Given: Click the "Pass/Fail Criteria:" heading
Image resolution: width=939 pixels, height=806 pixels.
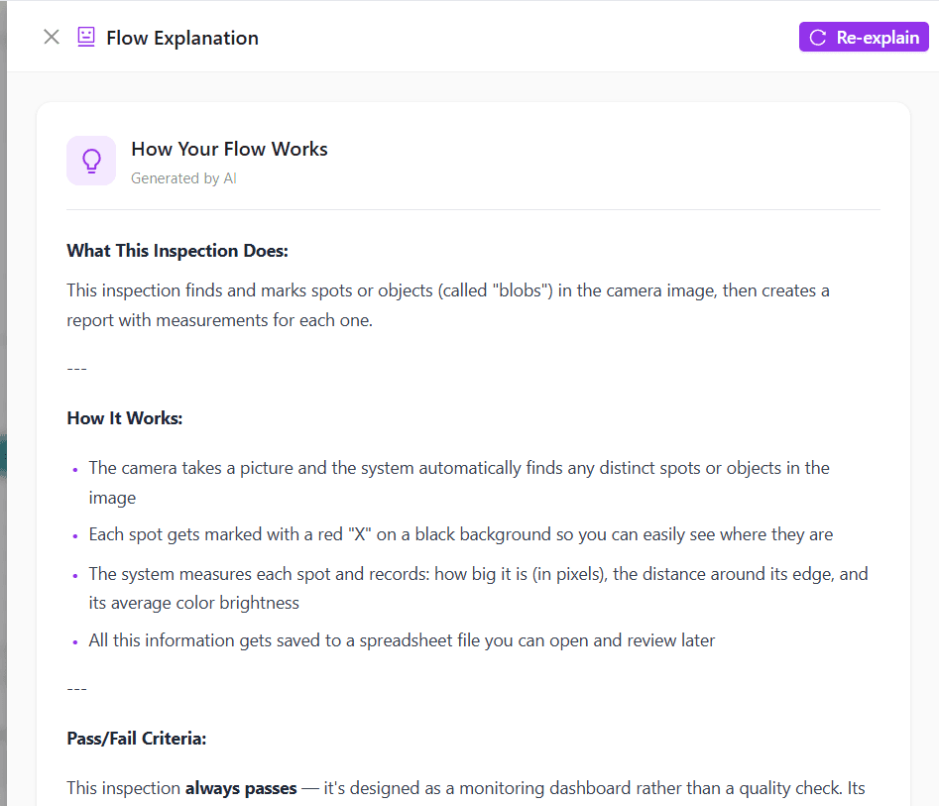Looking at the screenshot, I should pos(136,739).
